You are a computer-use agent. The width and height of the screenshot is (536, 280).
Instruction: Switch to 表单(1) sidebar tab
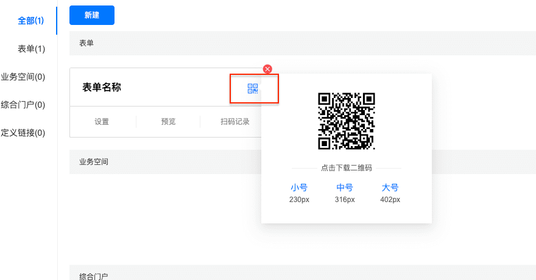pyautogui.click(x=32, y=49)
